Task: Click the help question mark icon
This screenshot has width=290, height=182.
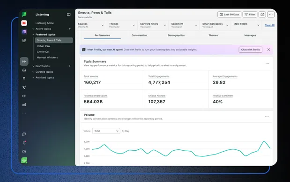Action: click(x=24, y=152)
